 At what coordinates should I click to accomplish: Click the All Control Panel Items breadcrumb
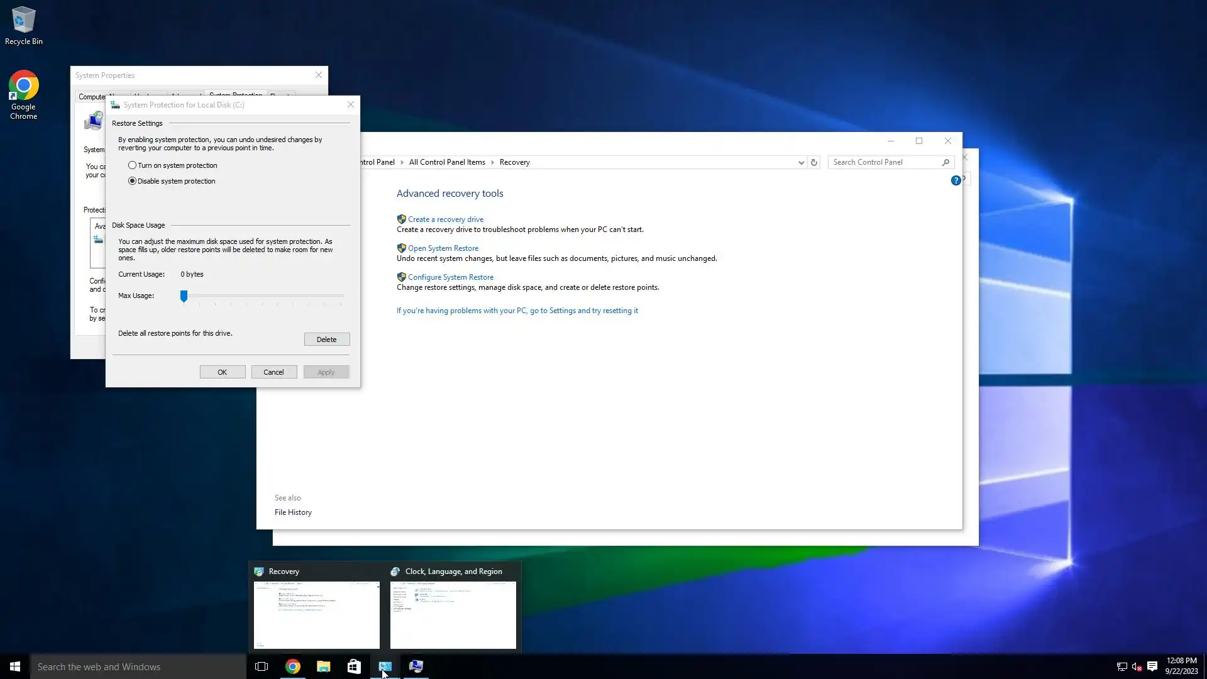click(447, 162)
